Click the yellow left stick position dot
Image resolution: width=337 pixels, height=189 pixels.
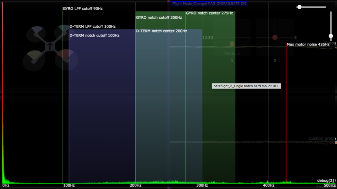[x=232, y=44]
